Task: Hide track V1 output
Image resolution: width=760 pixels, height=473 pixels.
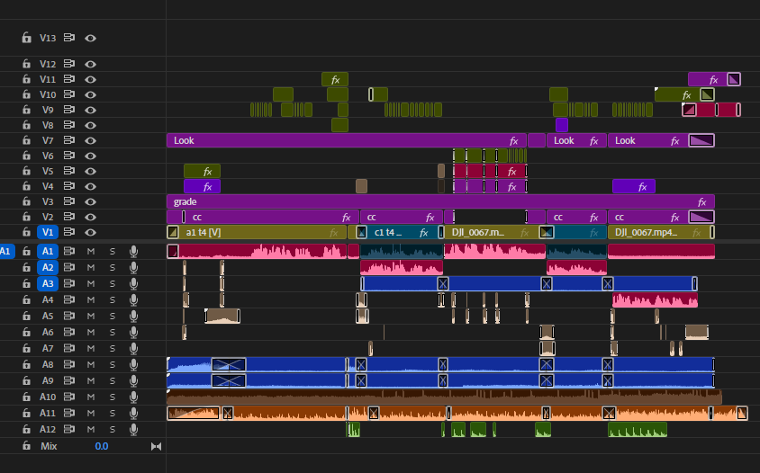Action: tap(90, 232)
